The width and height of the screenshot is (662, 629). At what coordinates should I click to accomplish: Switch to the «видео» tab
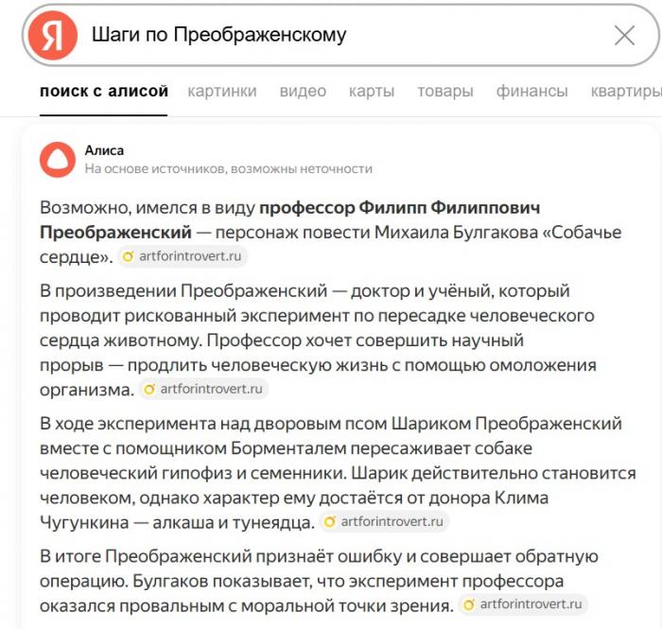click(303, 92)
